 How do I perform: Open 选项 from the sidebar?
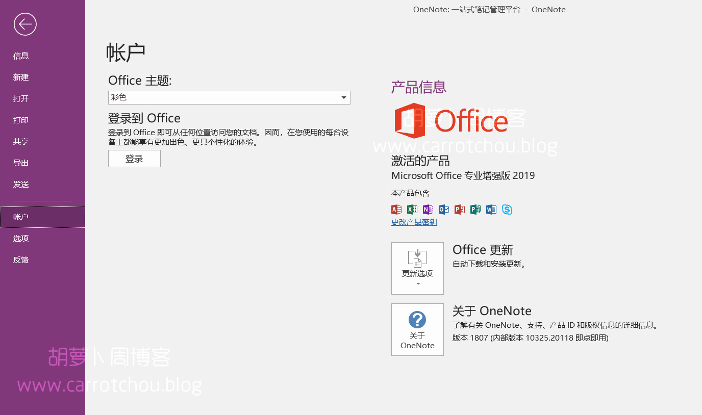coord(42,239)
